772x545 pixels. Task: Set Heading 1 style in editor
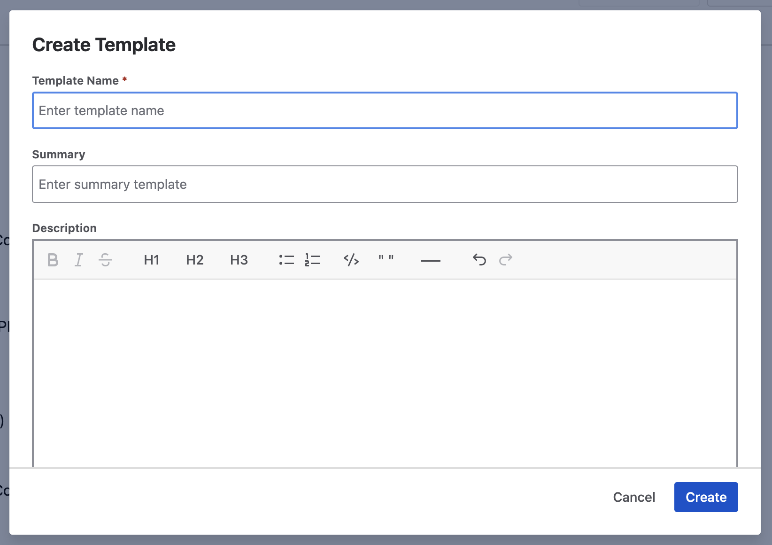[x=151, y=260]
